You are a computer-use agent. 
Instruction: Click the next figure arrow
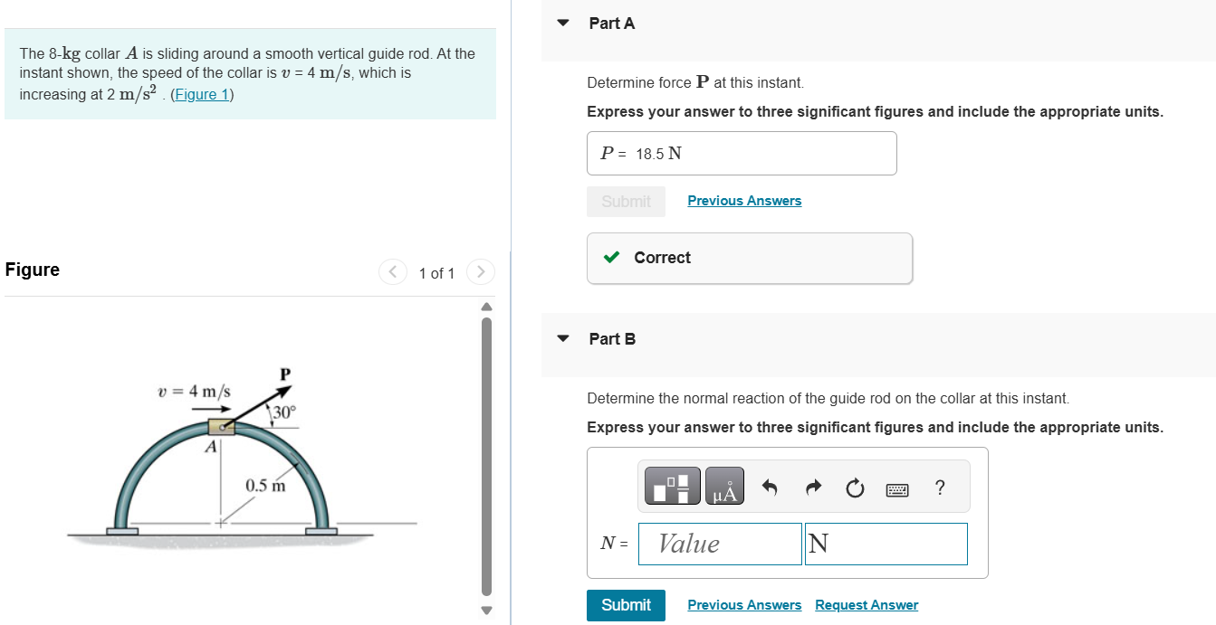coord(479,271)
